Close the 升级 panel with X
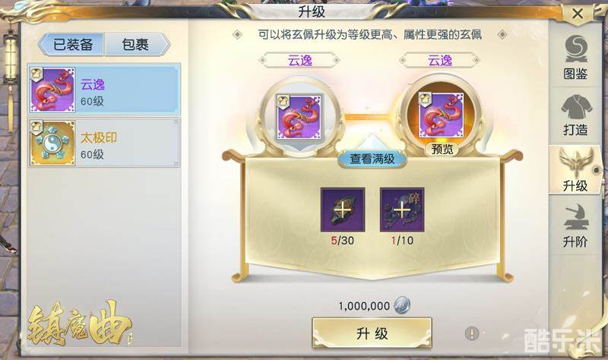This screenshot has height=360, width=608. pyautogui.click(x=578, y=14)
